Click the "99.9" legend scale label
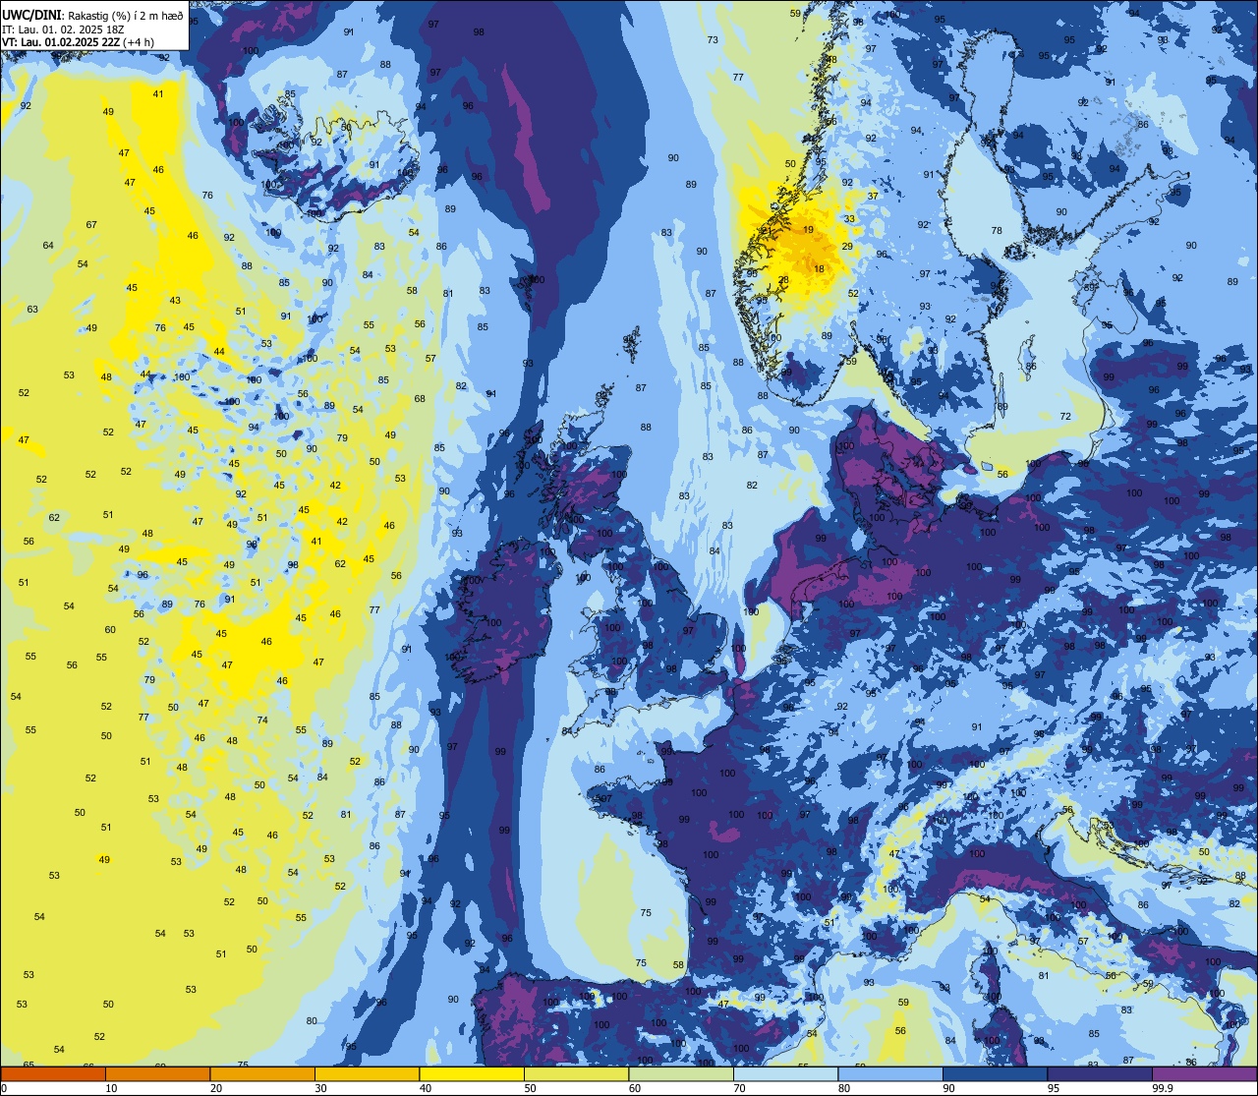 coord(1163,1088)
